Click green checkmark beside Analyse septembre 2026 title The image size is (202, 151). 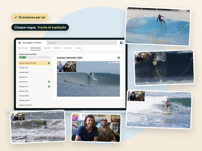tap(119, 58)
